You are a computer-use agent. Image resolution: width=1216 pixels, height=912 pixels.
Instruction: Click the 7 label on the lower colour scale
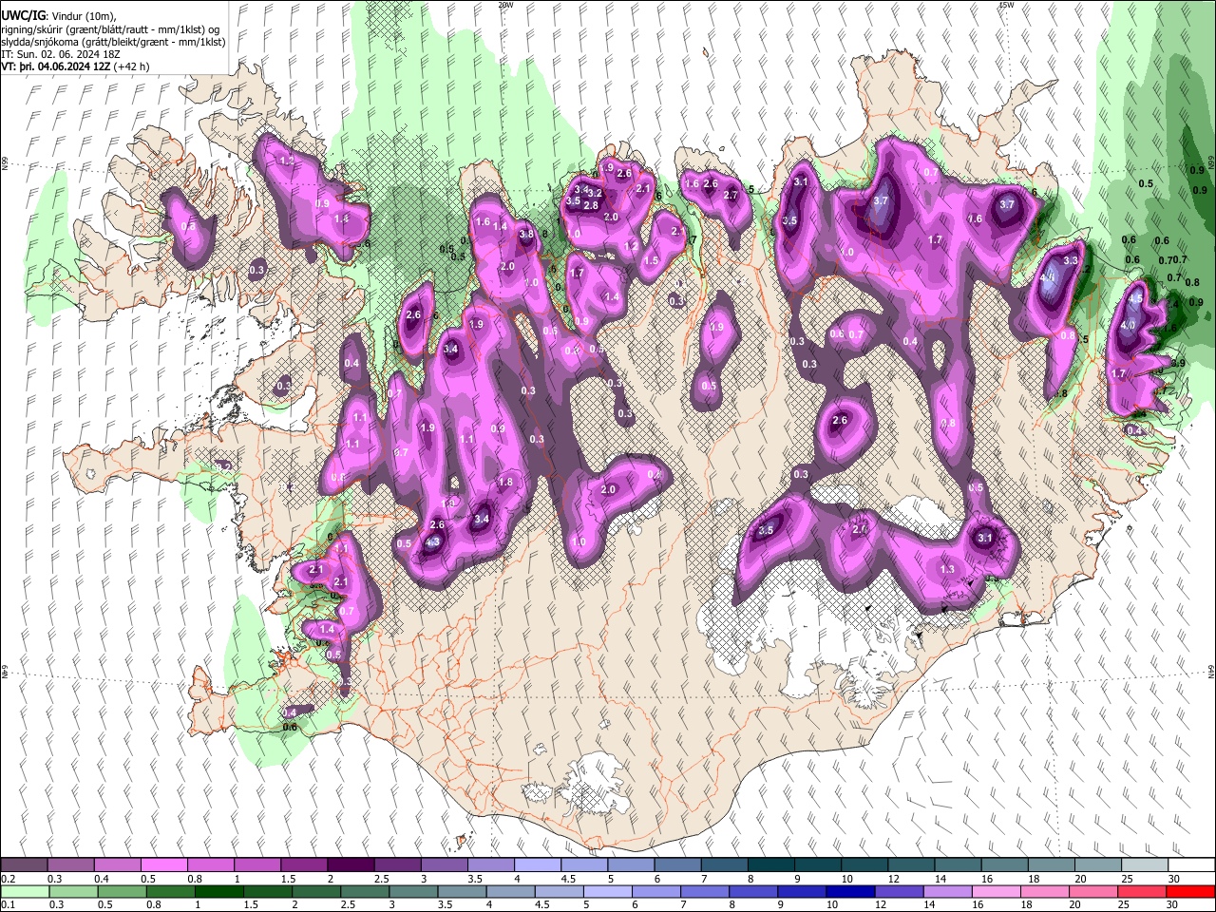click(x=684, y=905)
